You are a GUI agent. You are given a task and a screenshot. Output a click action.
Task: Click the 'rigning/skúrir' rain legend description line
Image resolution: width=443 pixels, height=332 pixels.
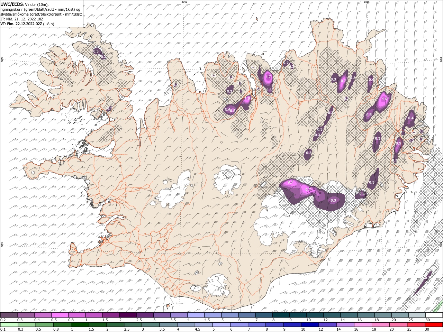pyautogui.click(x=41, y=9)
